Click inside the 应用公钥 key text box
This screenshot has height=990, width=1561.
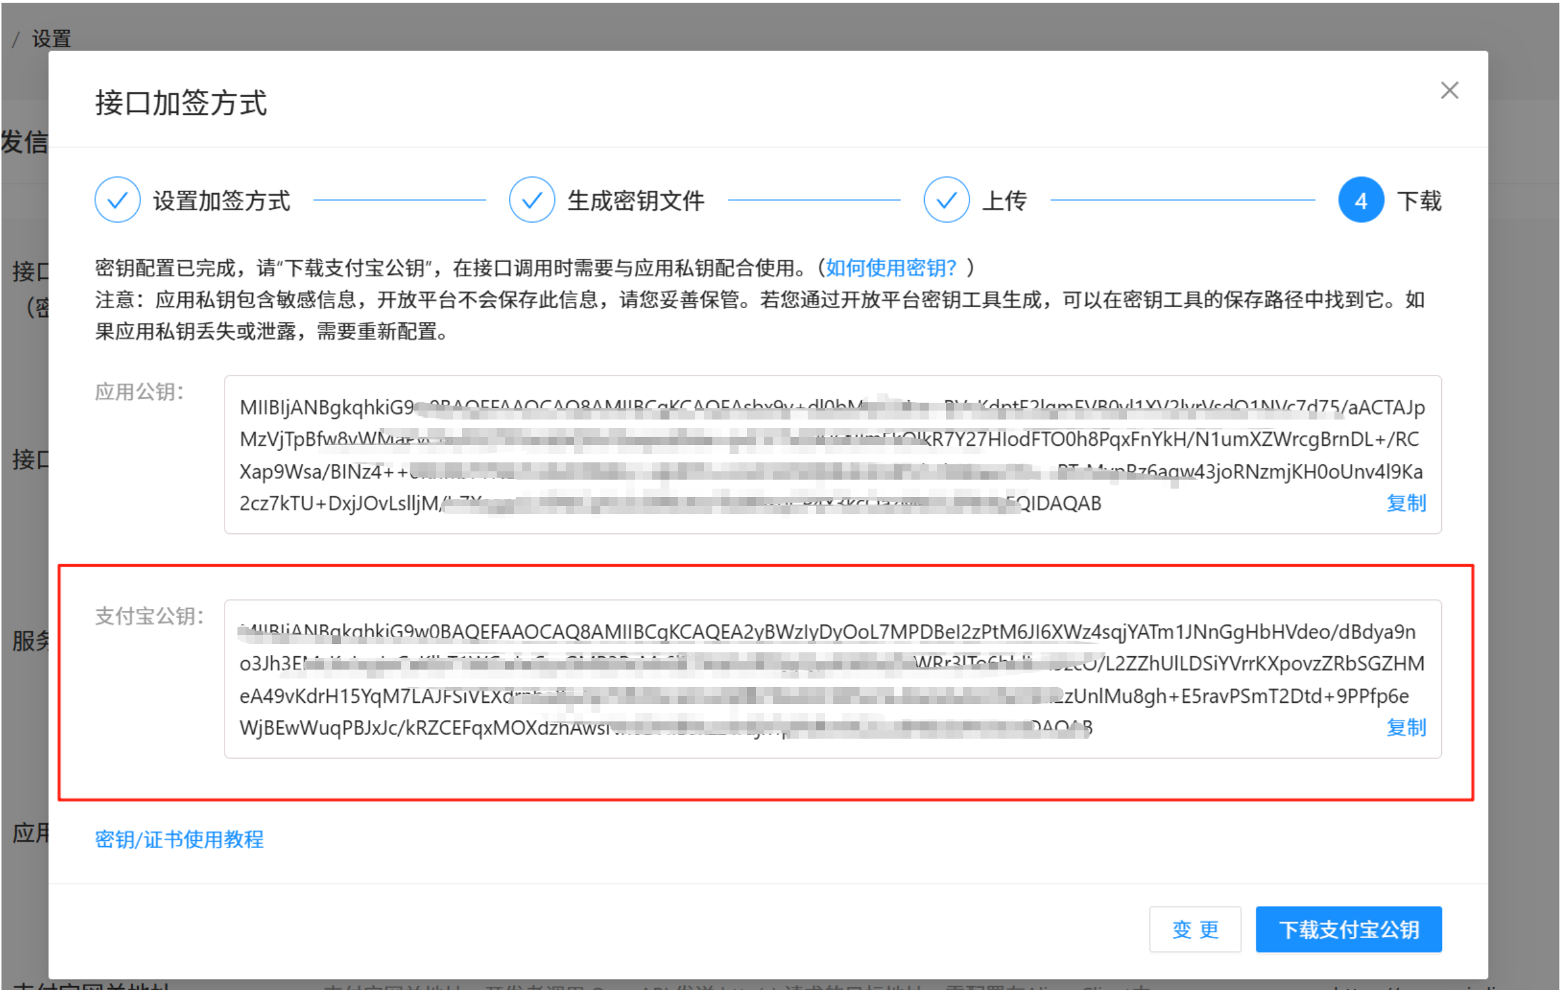(x=833, y=455)
